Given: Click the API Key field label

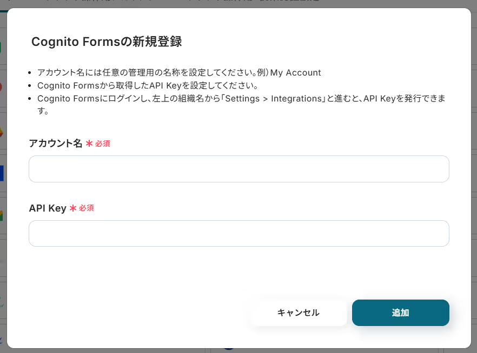Looking at the screenshot, I should [x=48, y=208].
